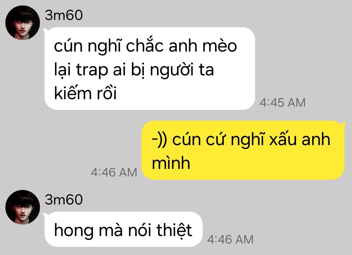Click the word 'mèo' in the first message
The height and width of the screenshot is (255, 352).
220,46
